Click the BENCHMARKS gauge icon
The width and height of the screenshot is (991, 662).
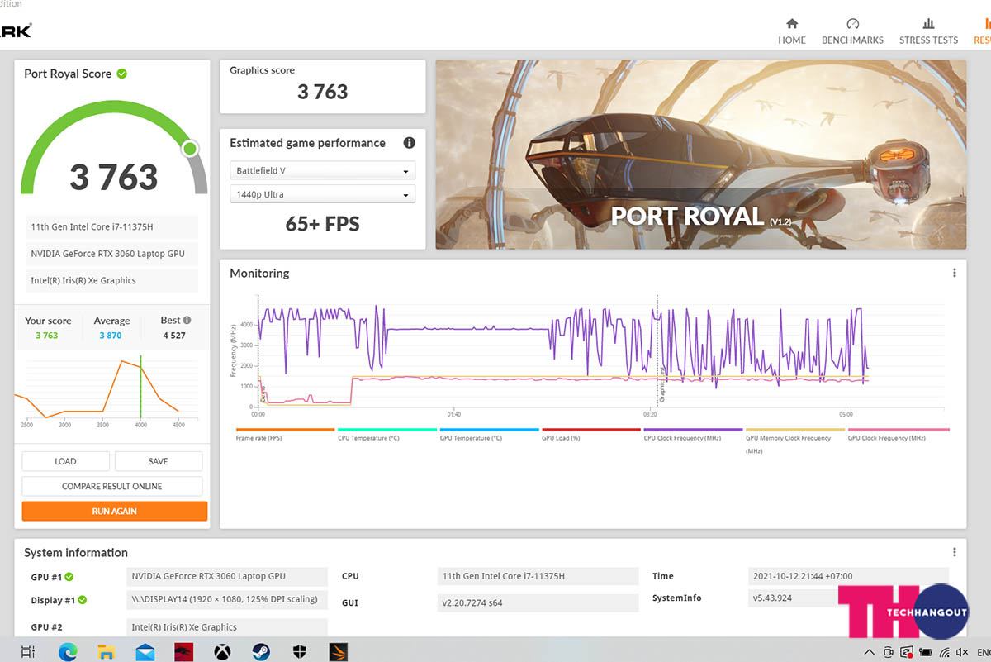[853, 24]
